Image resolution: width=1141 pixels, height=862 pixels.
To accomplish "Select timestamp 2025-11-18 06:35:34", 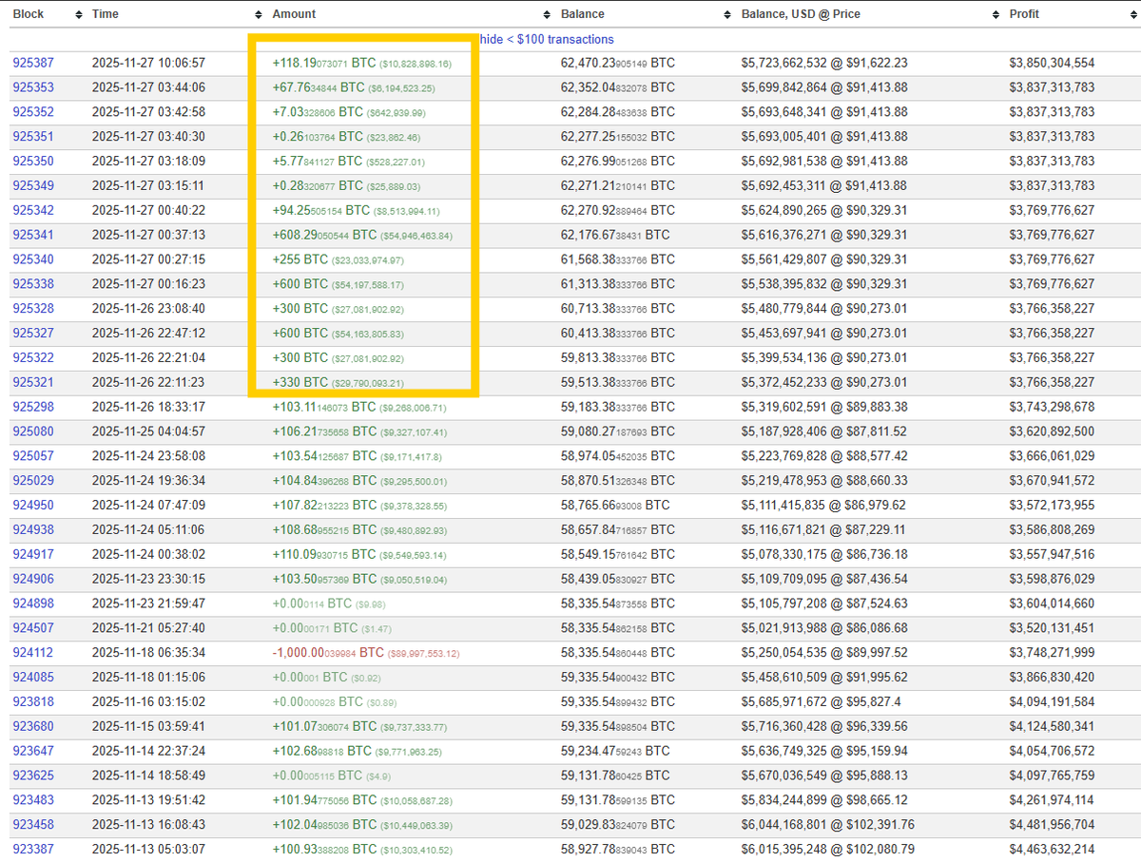I will pyautogui.click(x=148, y=653).
